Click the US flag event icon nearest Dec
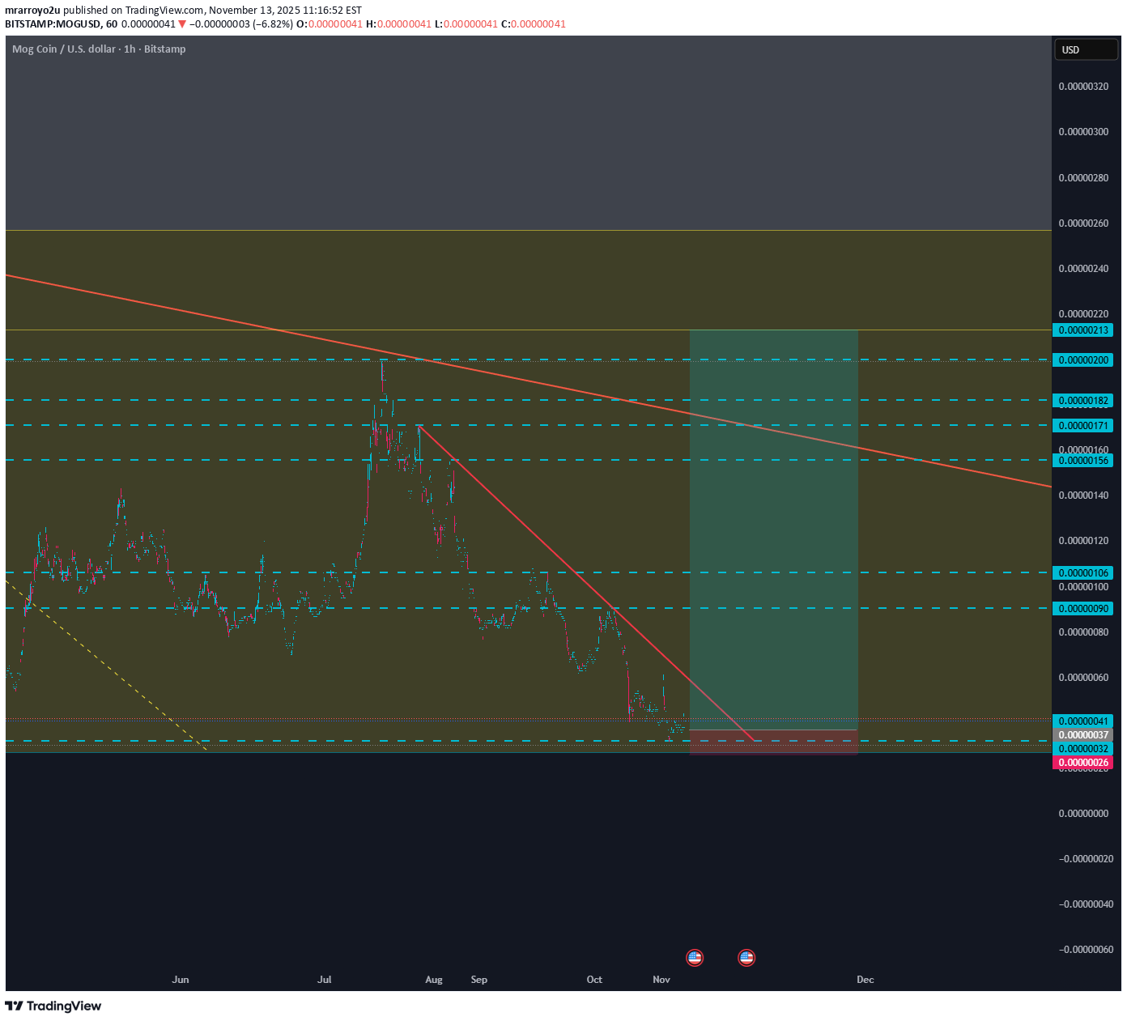Screen dimensions: 1127x1021 (746, 958)
